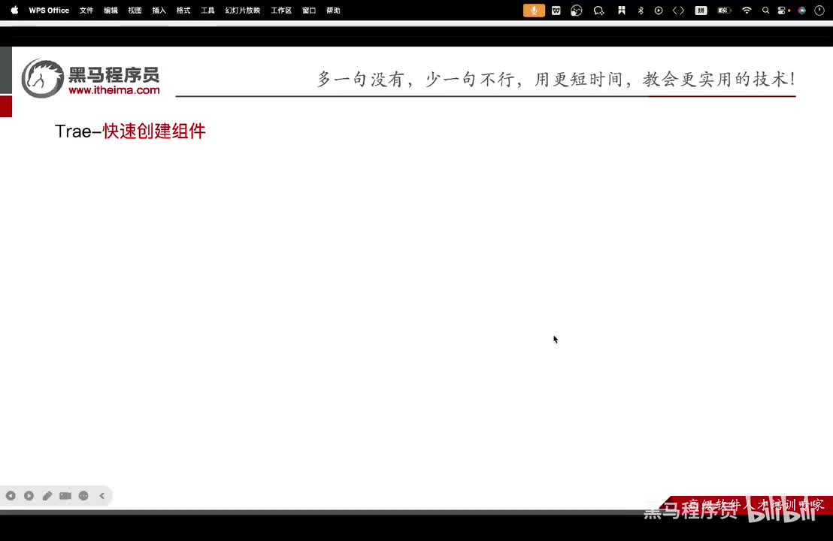
Task: Open the 工作区 menu
Action: pos(281,10)
